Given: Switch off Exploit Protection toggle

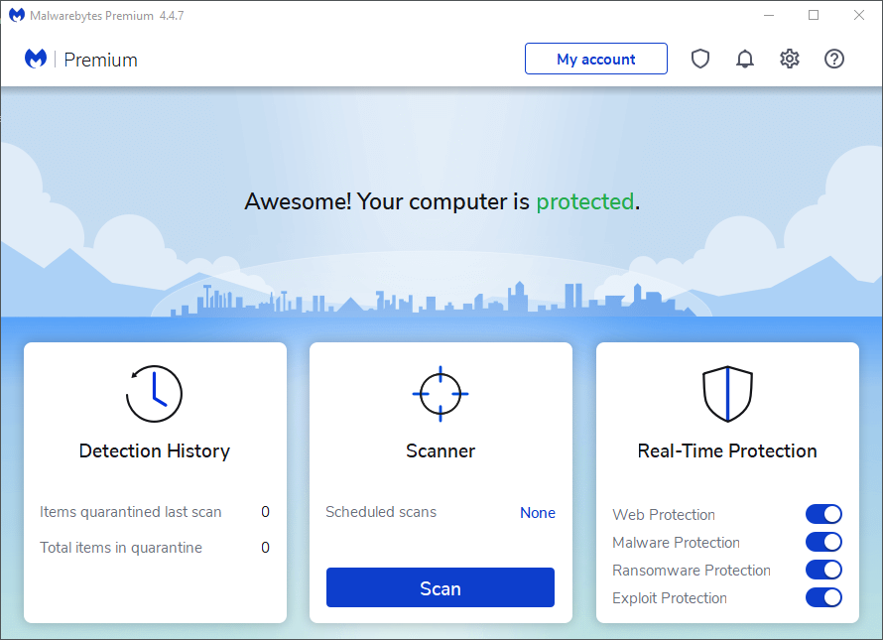Looking at the screenshot, I should click(x=823, y=597).
